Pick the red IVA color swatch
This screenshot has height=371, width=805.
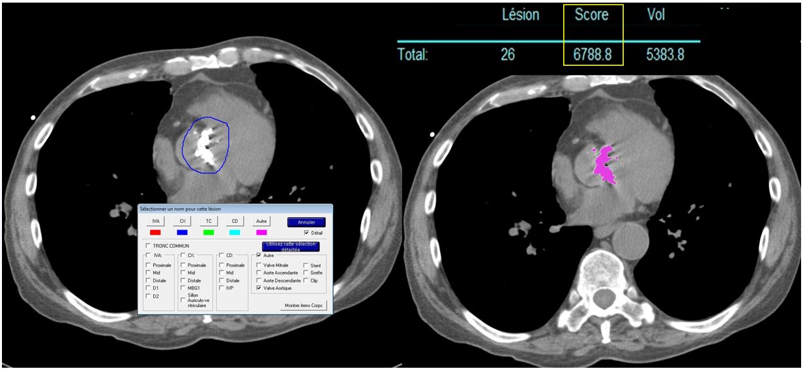coord(155,232)
